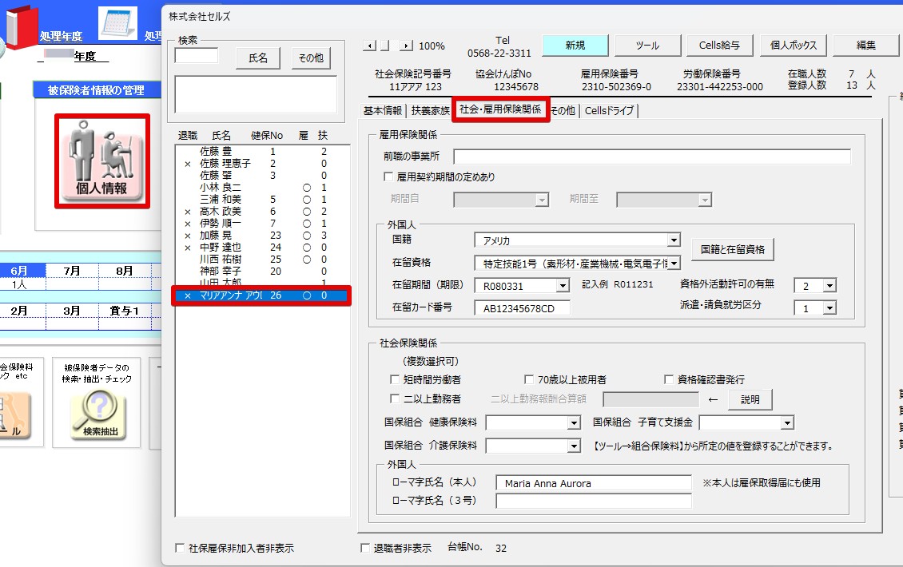Viewport: 903px width, 567px height.
Task: Click the search text field
Action: [x=197, y=56]
